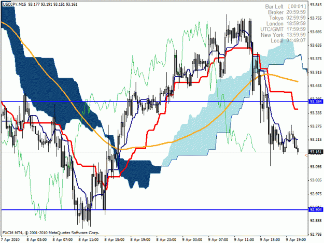Click the '9 Apr 15:00' time axis label
This screenshot has width=324, height=243.
[270, 239]
